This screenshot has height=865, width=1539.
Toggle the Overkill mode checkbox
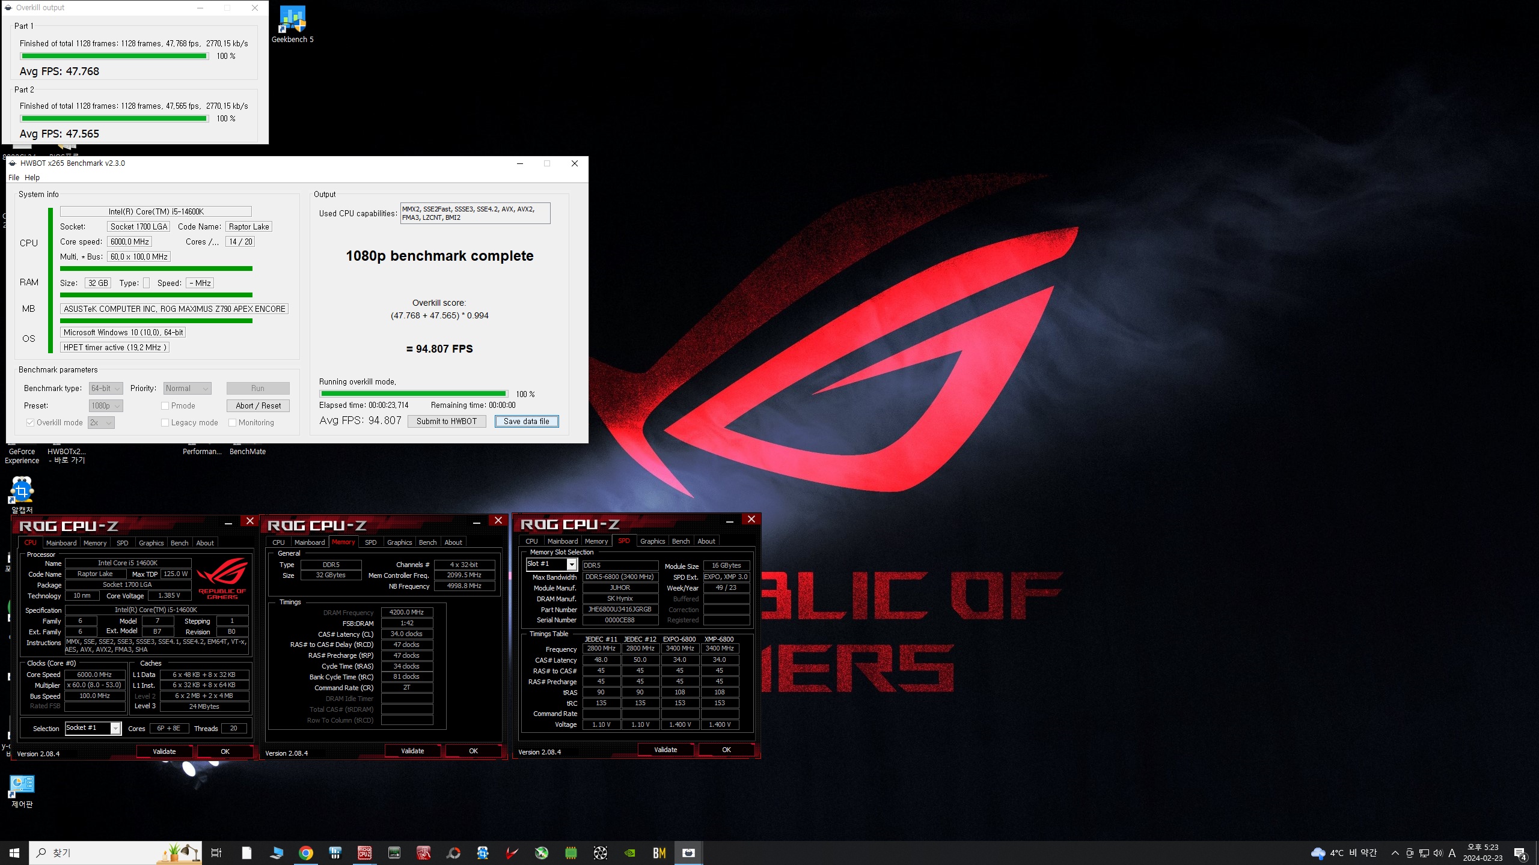(x=30, y=423)
